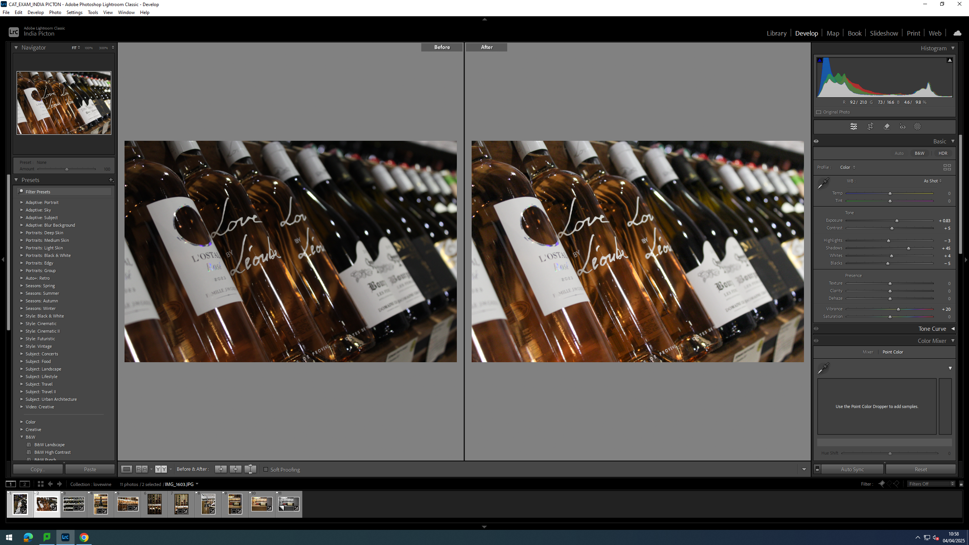
Task: Click the Exposure slider handle
Action: (897, 221)
